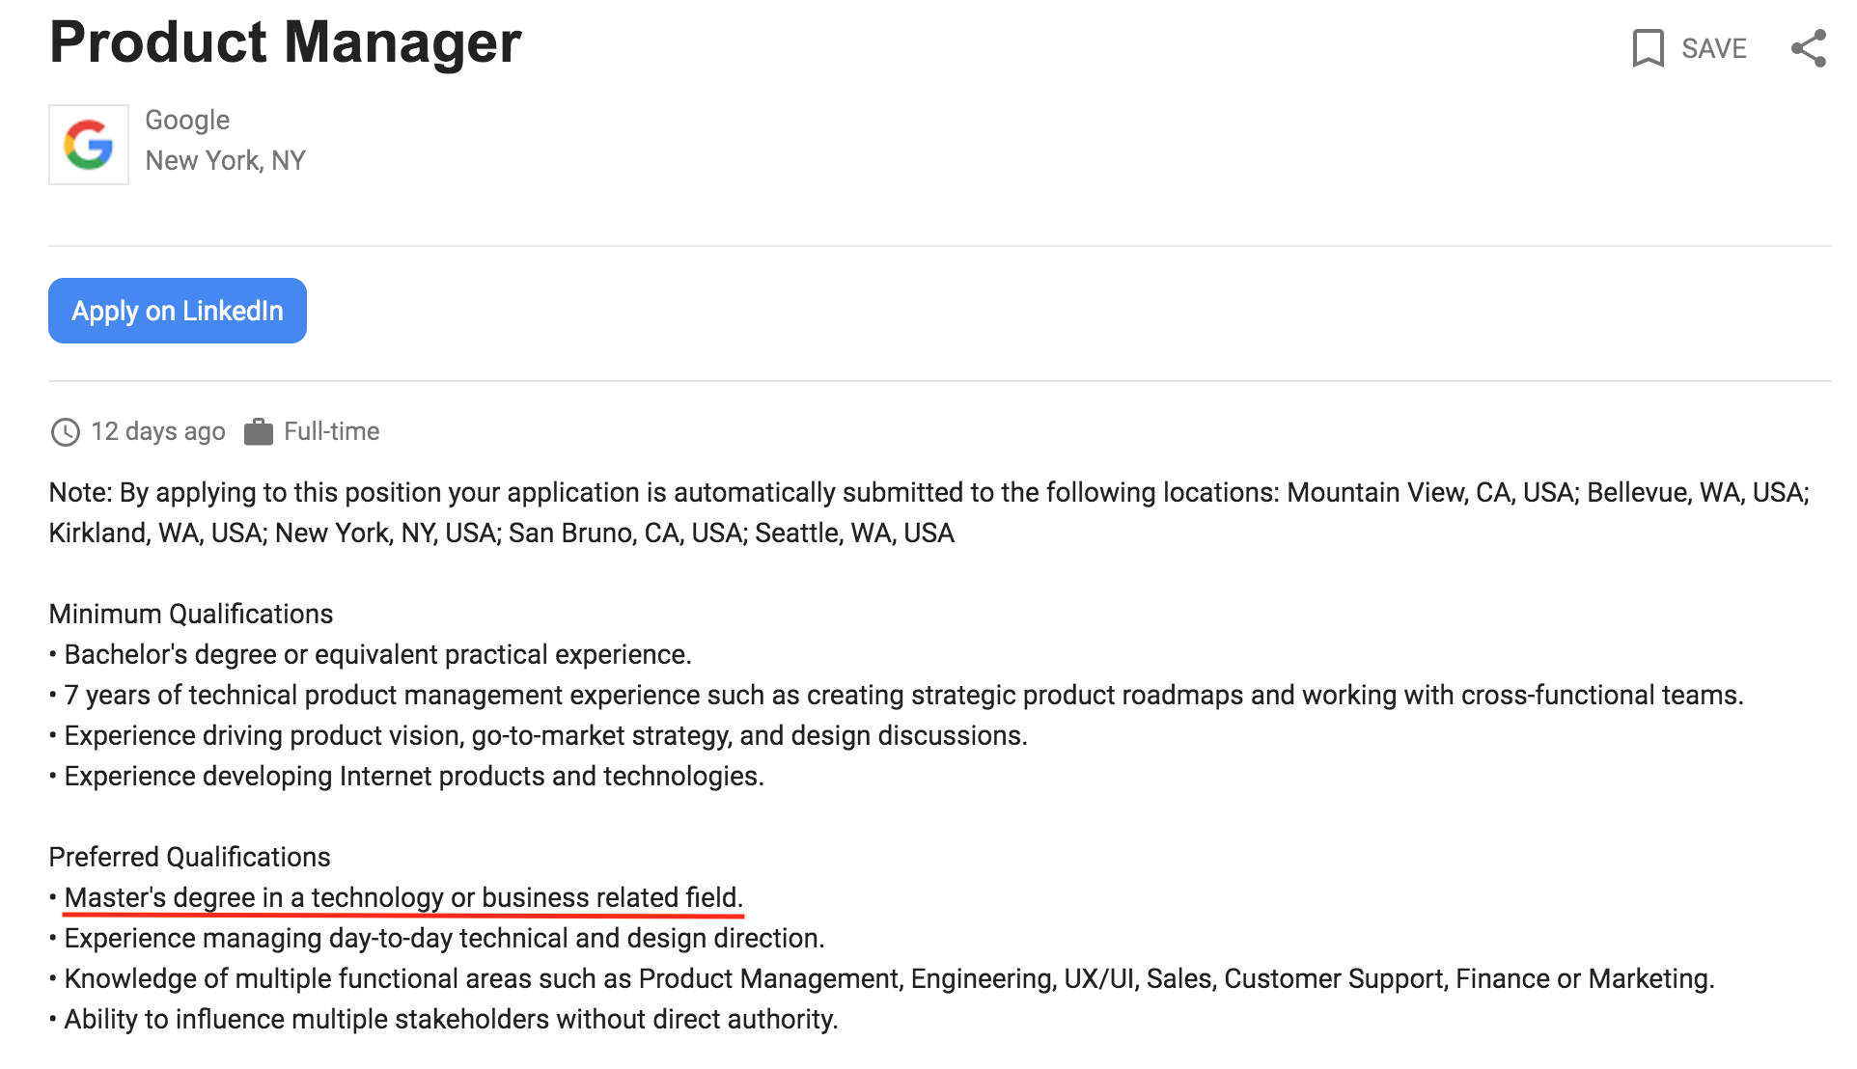Click Apply on LinkedIn button
Viewport: 1857px width, 1069px height.
(x=178, y=311)
